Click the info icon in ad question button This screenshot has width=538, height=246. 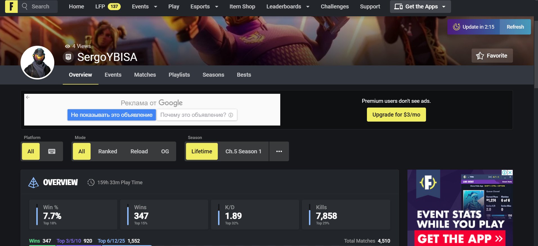[x=231, y=115]
